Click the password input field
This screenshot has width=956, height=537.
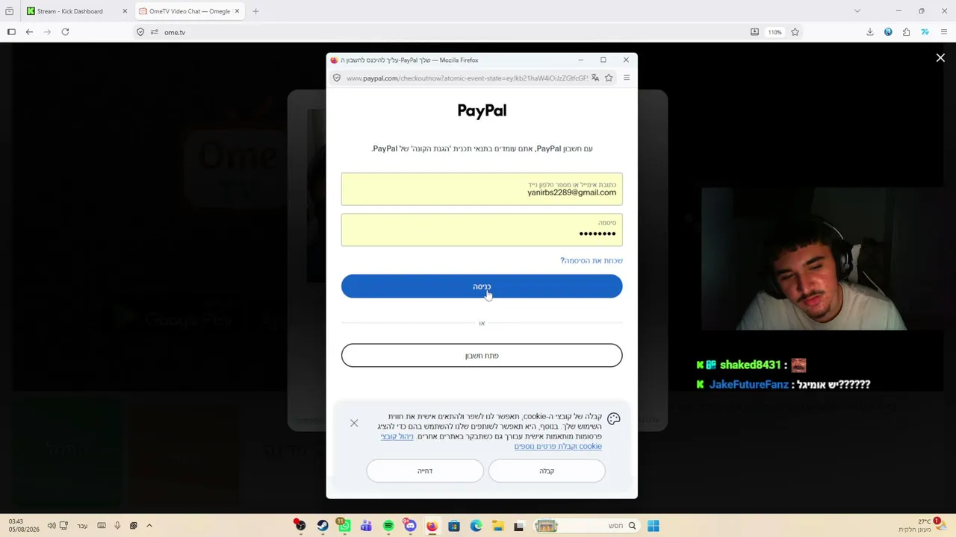[482, 230]
